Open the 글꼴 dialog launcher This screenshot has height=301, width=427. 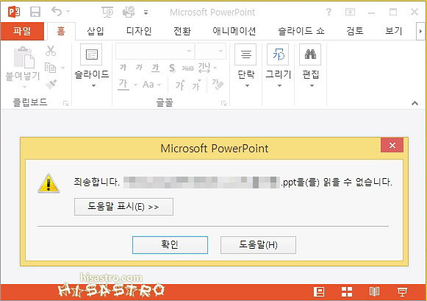224,103
